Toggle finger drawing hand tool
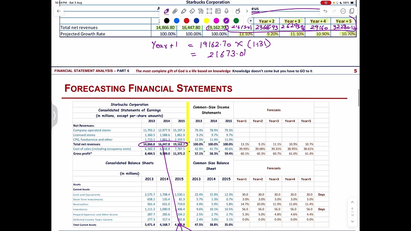This screenshot has height=231, width=411. pyautogui.click(x=238, y=11)
